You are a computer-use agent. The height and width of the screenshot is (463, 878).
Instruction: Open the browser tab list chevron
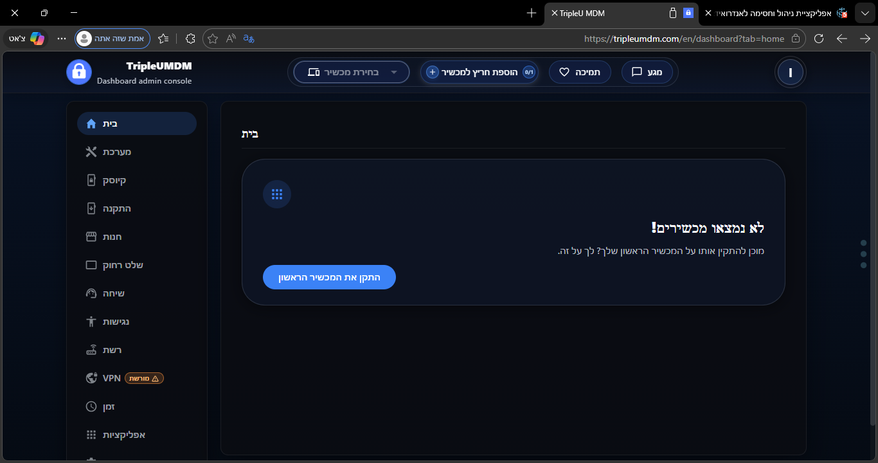[865, 13]
